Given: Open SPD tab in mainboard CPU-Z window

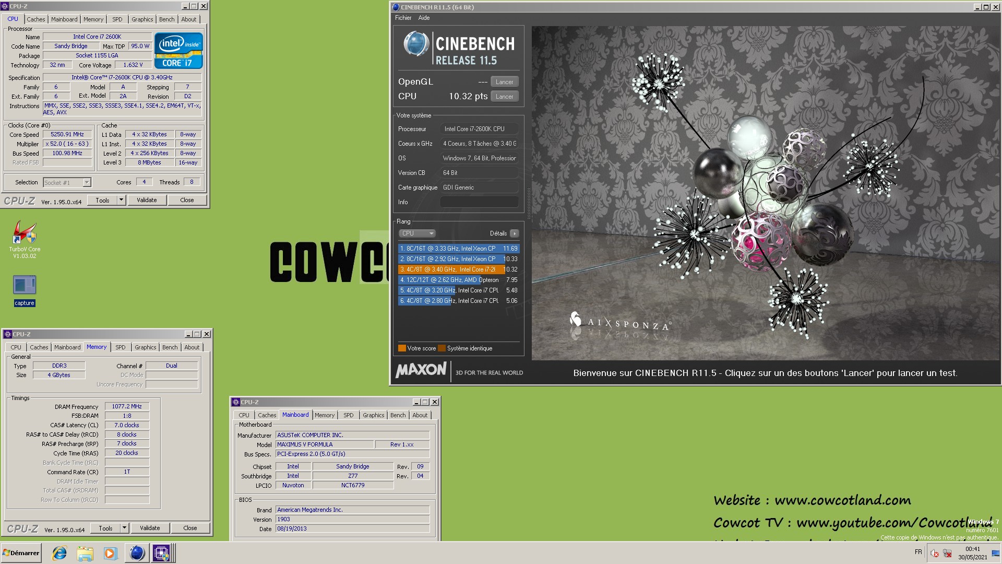Looking at the screenshot, I should pyautogui.click(x=349, y=415).
